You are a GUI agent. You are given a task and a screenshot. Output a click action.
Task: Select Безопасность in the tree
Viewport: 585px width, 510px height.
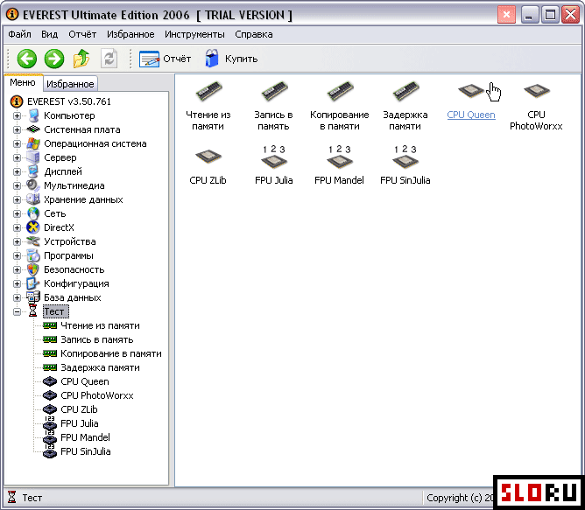coord(74,269)
